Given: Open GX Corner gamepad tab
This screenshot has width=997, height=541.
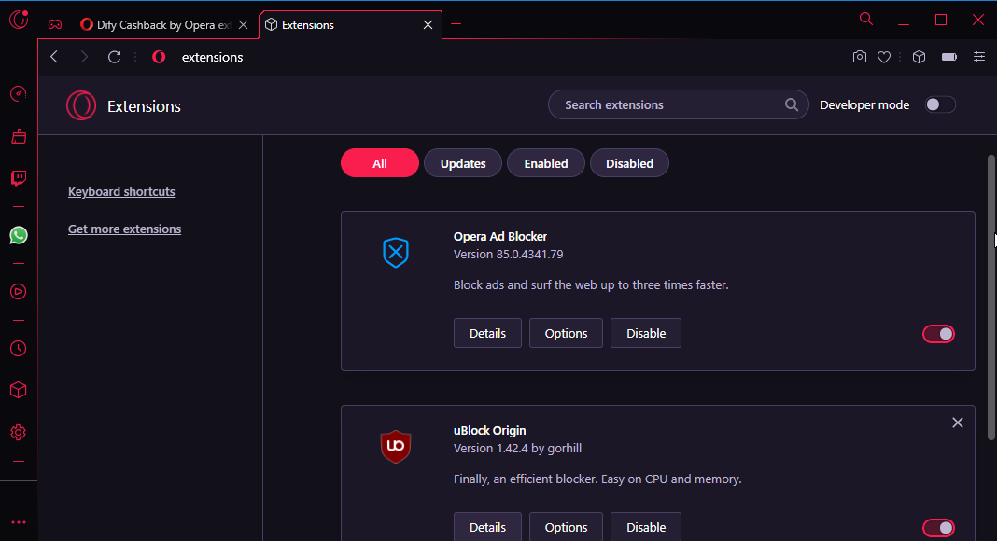Looking at the screenshot, I should (x=55, y=25).
